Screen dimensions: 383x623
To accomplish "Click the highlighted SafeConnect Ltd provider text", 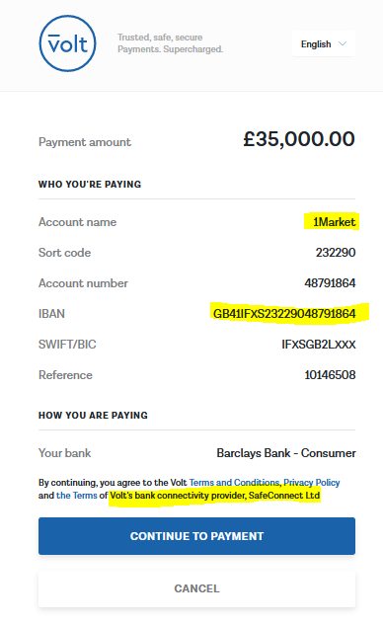I will (215, 496).
